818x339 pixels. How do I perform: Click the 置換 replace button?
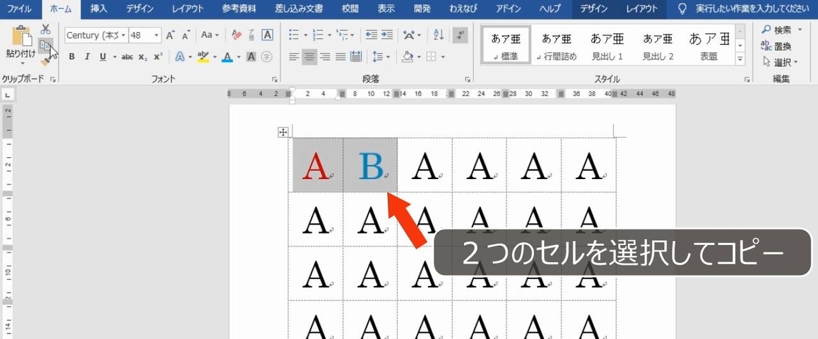pos(776,46)
